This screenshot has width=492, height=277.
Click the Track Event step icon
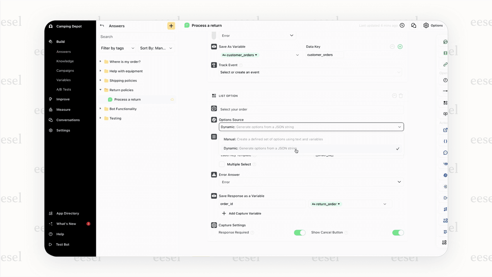[213, 65]
